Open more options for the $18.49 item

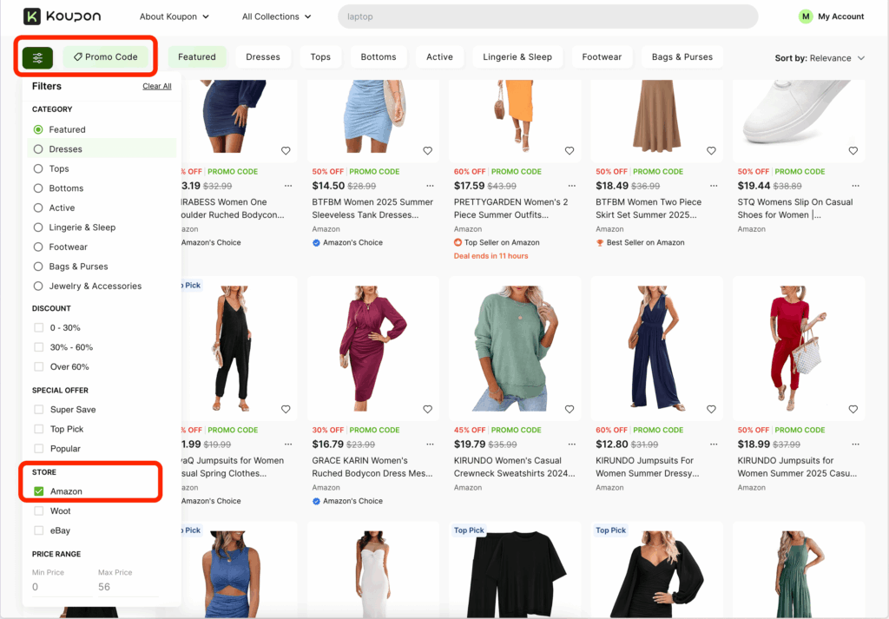tap(714, 186)
